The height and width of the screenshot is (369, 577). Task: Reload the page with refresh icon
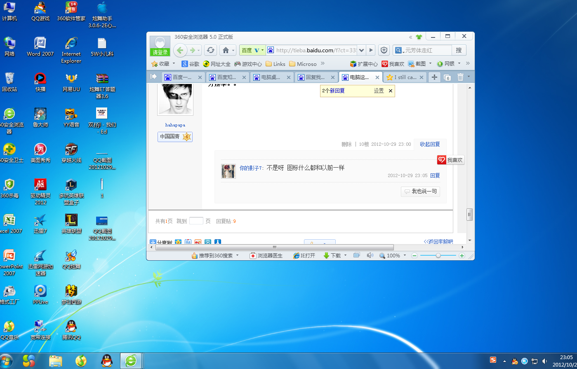(x=211, y=50)
